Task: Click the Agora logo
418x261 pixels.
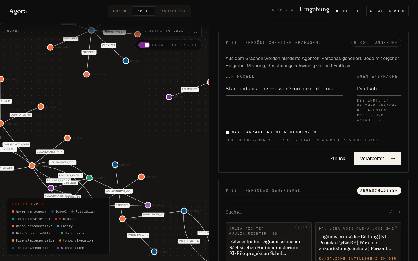Action: pos(18,11)
